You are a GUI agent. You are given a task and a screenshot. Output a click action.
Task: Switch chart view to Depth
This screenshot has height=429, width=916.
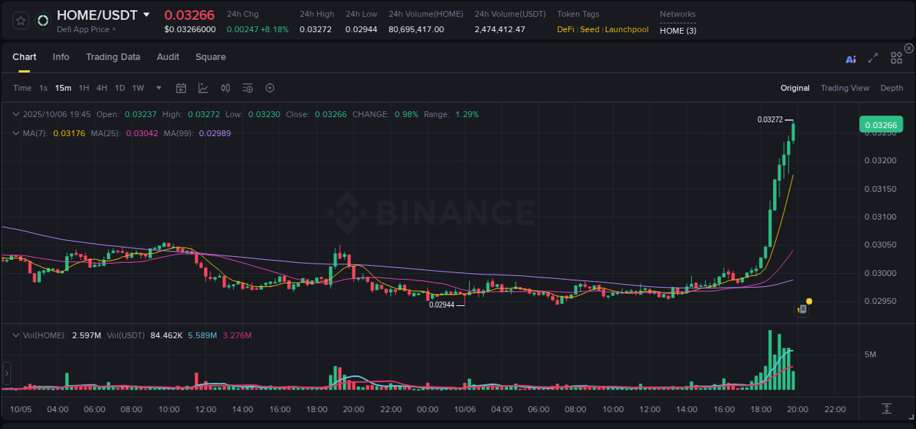point(892,88)
